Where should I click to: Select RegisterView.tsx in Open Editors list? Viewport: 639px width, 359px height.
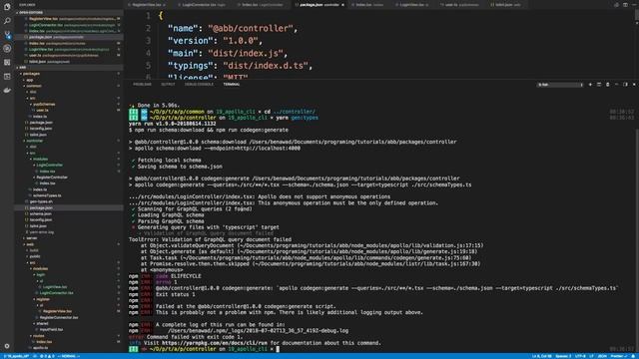[x=69, y=19]
